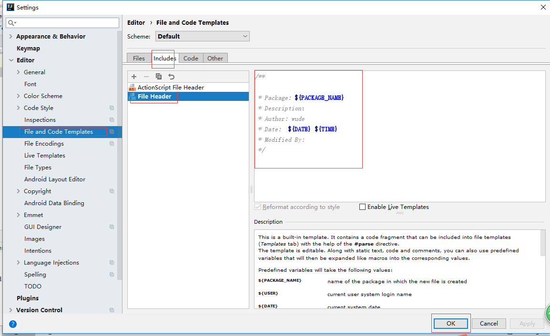Image resolution: width=550 pixels, height=336 pixels.
Task: Switch to the Files tab
Action: coord(139,58)
